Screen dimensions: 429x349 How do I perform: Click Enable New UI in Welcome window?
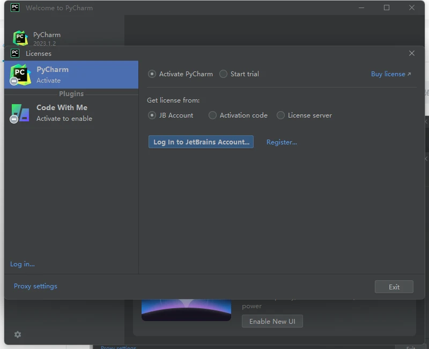tap(272, 321)
